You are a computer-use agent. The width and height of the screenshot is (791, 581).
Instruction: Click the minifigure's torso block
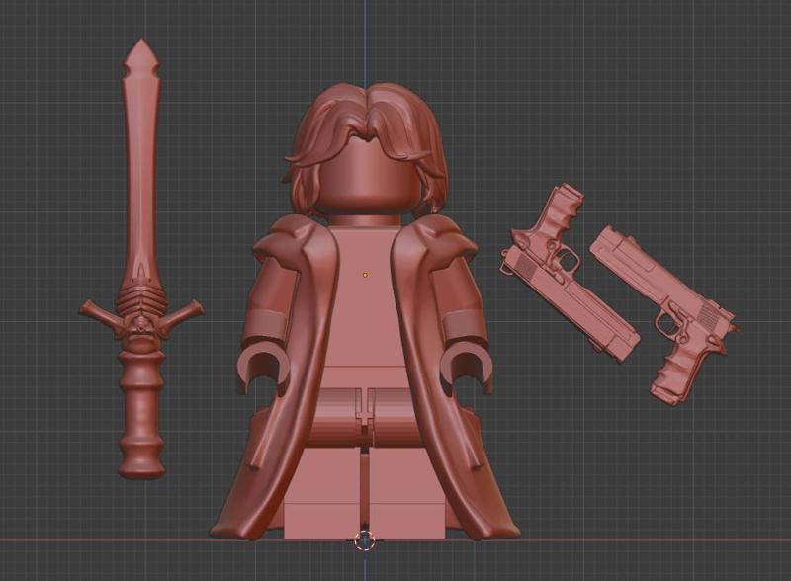pyautogui.click(x=364, y=302)
